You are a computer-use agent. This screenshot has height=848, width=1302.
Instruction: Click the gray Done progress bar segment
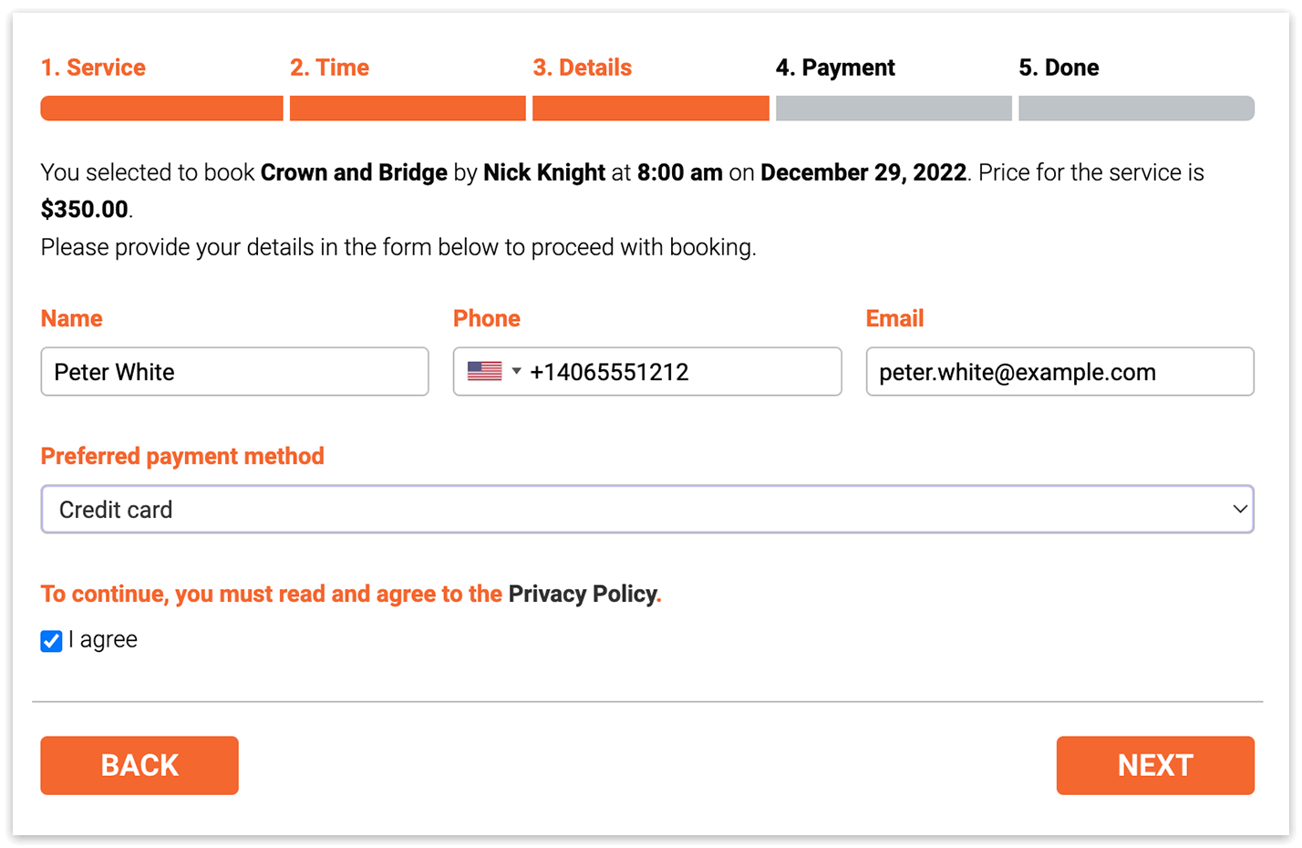click(x=1136, y=108)
